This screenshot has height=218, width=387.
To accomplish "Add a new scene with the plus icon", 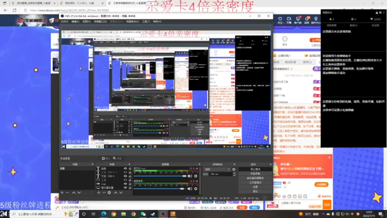I will point(62,192).
